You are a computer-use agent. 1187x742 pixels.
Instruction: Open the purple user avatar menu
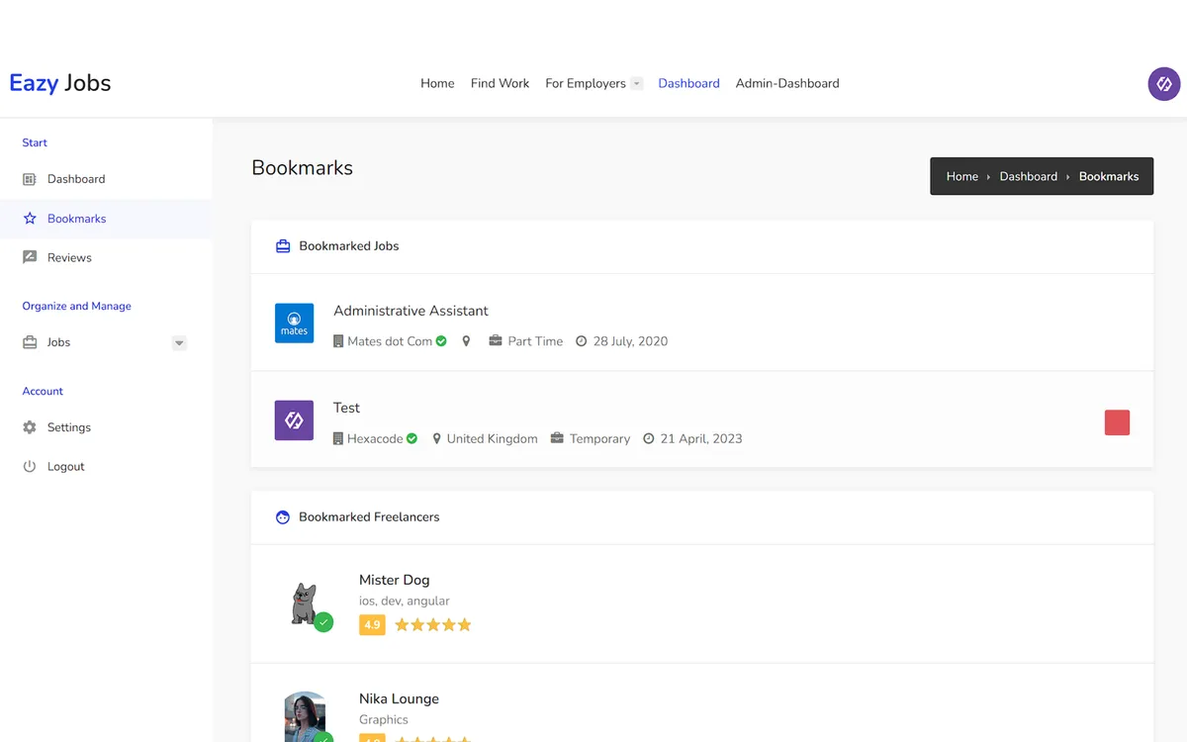[1164, 84]
